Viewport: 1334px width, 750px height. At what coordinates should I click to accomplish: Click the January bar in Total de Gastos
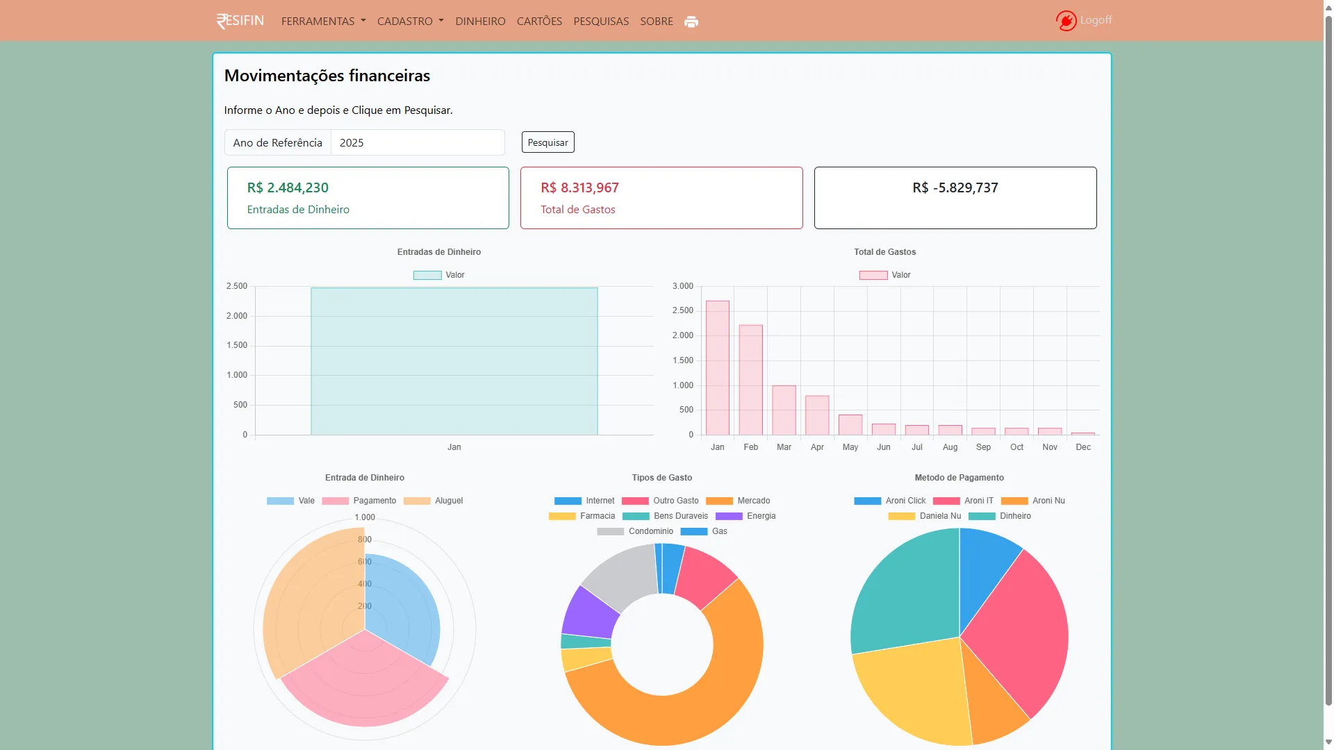coord(717,368)
